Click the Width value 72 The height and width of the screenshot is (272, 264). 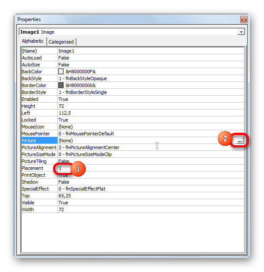point(151,209)
